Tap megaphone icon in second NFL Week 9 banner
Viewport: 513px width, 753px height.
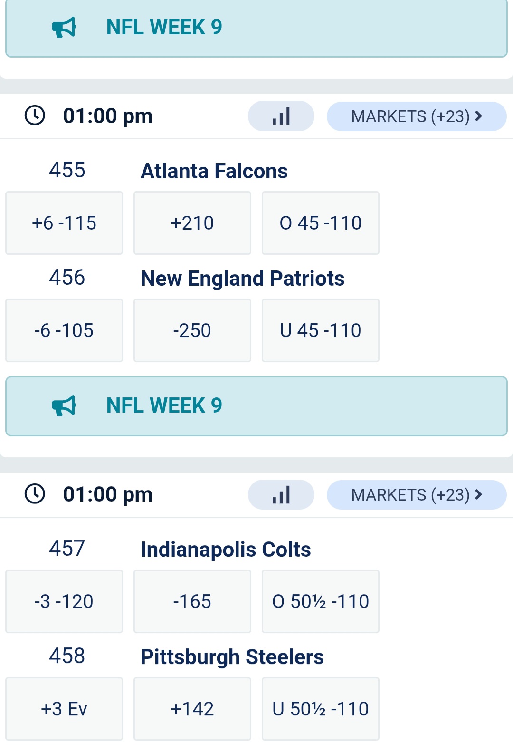click(x=64, y=405)
